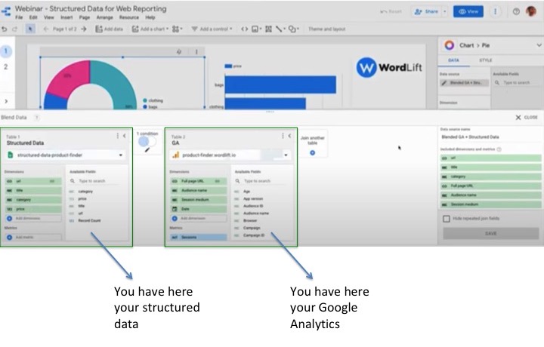544x347 pixels.
Task: Click Add dimension in Table 1
Action: tap(33, 219)
